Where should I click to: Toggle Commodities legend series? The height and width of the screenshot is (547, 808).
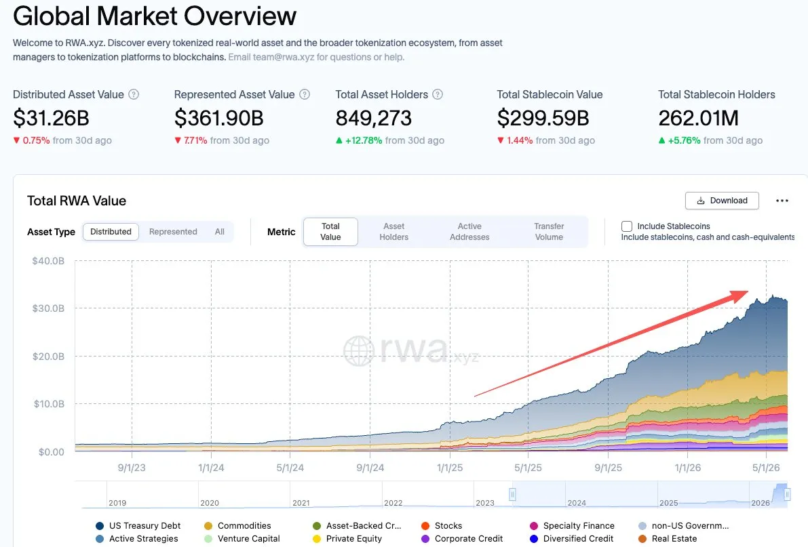click(237, 526)
